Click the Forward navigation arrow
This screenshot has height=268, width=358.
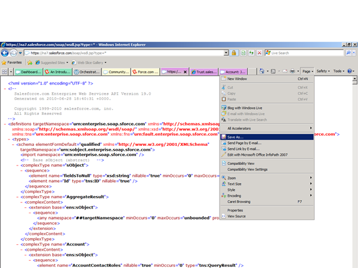point(14,53)
